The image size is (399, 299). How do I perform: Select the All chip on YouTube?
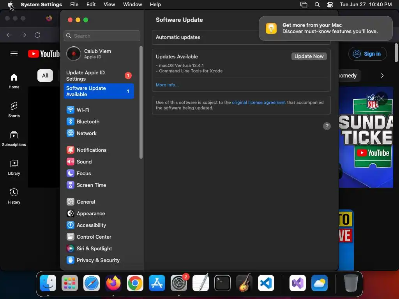coord(45,76)
